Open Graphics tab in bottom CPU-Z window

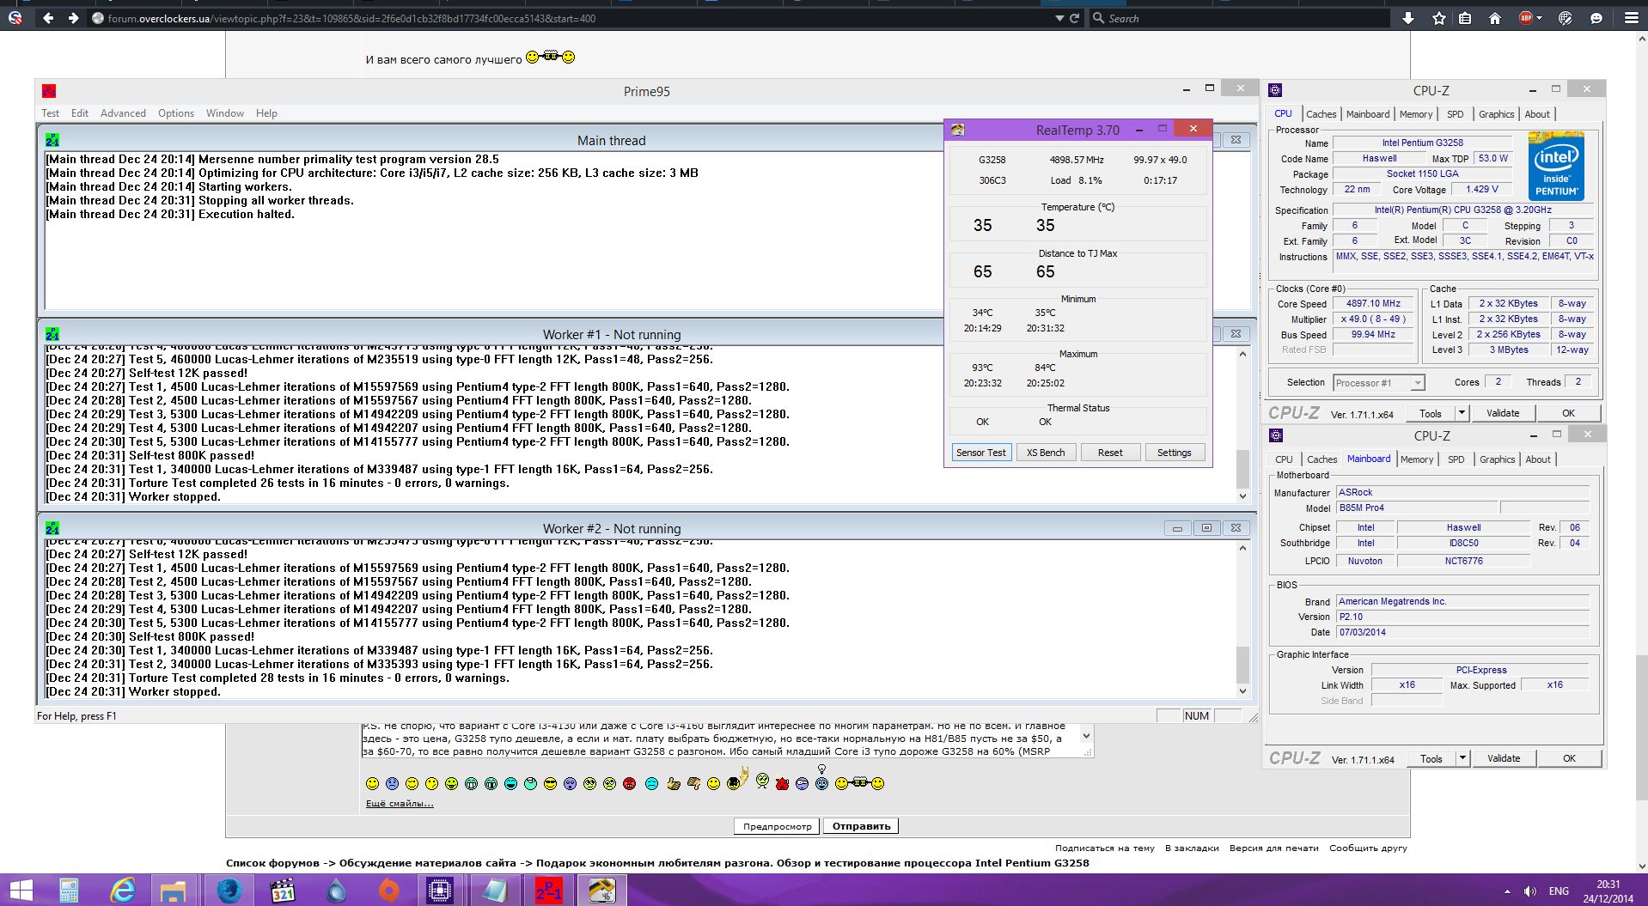1497,459
